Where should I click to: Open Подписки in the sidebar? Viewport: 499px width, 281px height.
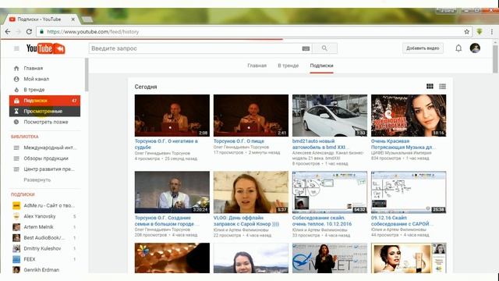(x=44, y=101)
